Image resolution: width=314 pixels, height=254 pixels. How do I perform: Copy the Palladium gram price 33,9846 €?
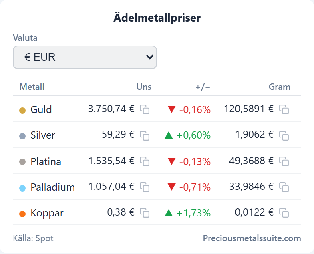click(x=284, y=187)
